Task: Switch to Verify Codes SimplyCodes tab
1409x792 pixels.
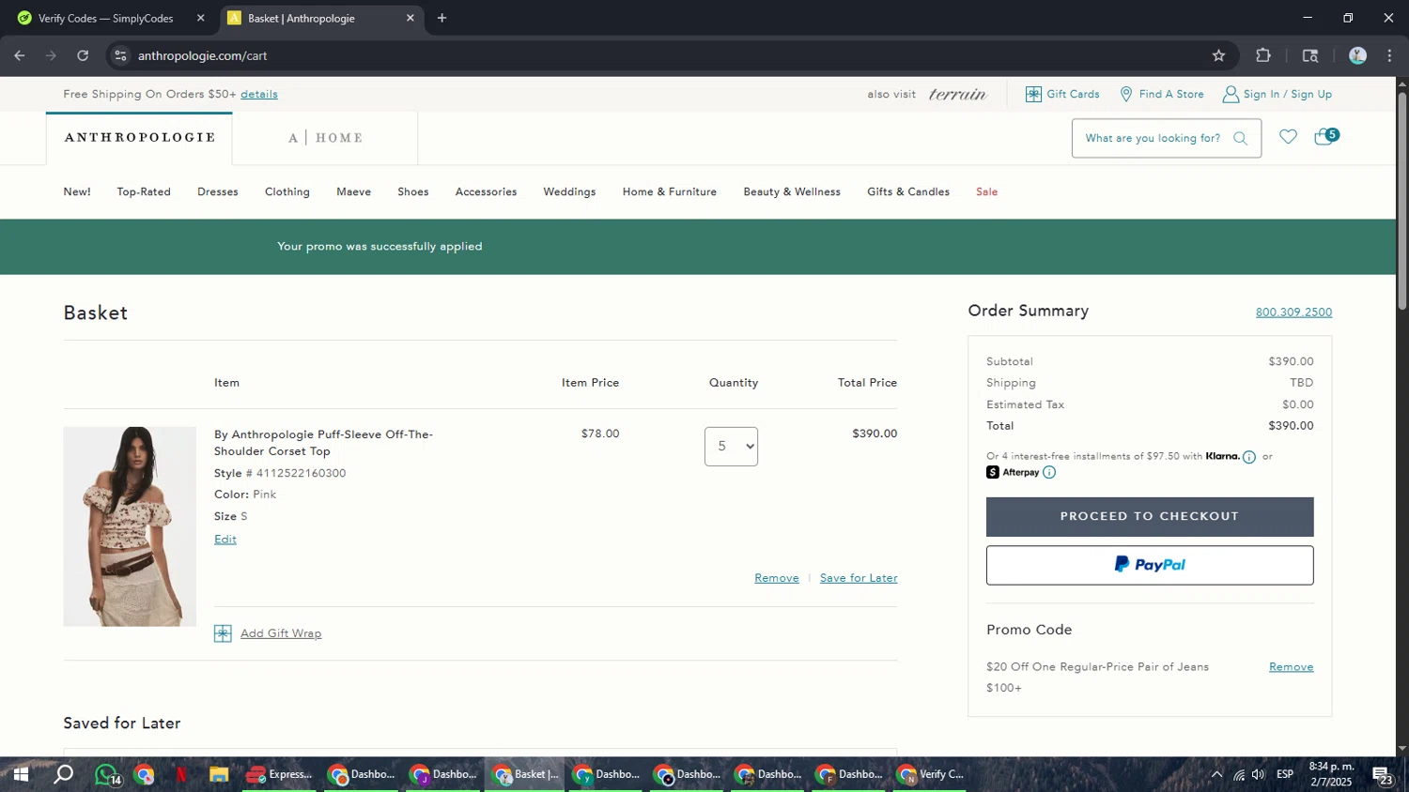Action: tap(105, 19)
